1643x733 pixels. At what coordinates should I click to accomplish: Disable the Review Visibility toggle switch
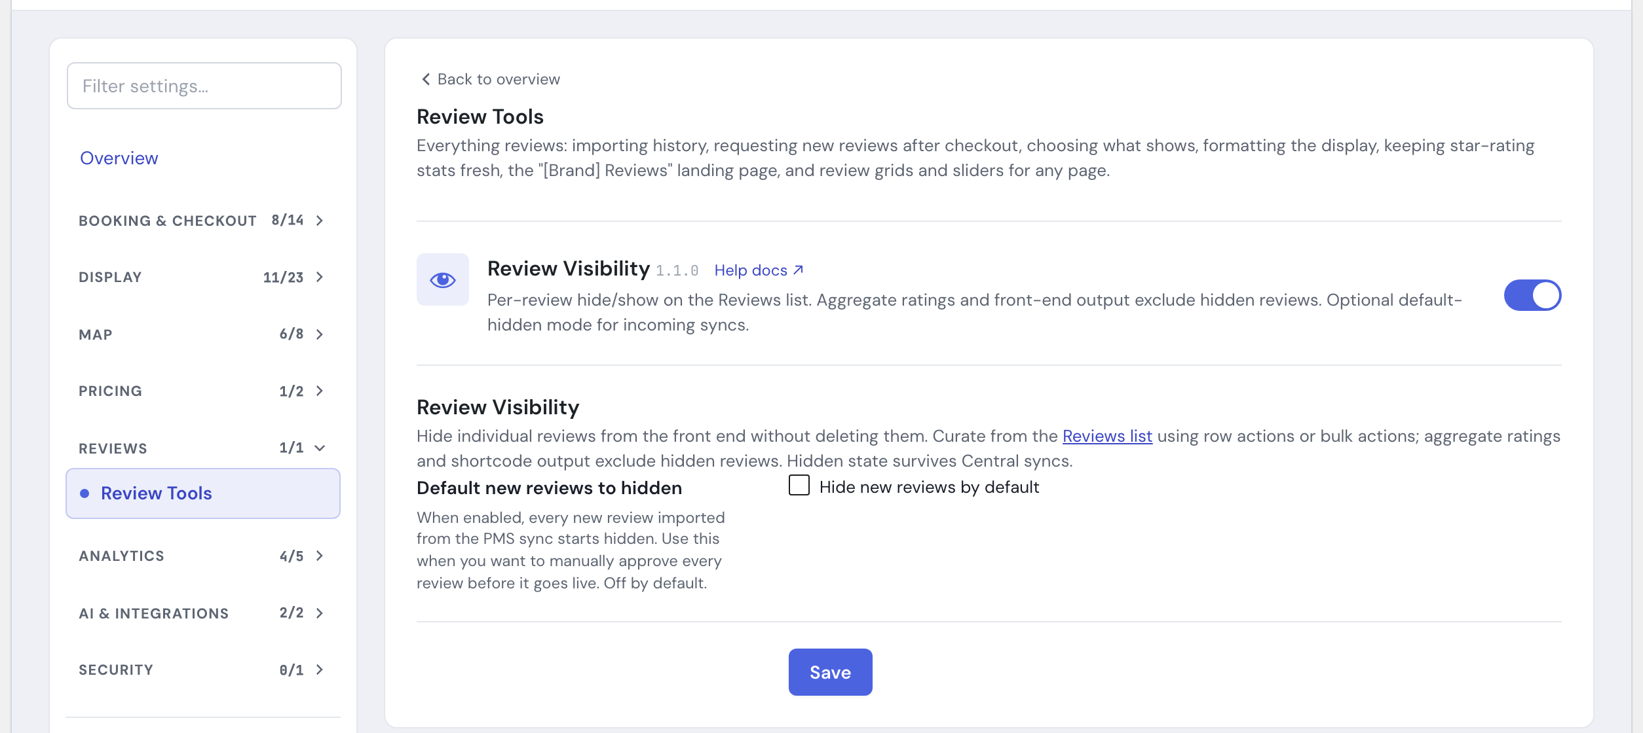(1532, 295)
